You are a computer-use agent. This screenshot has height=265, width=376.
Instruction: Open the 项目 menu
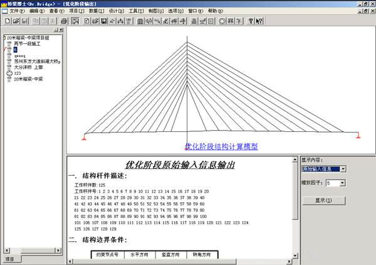tap(76, 11)
